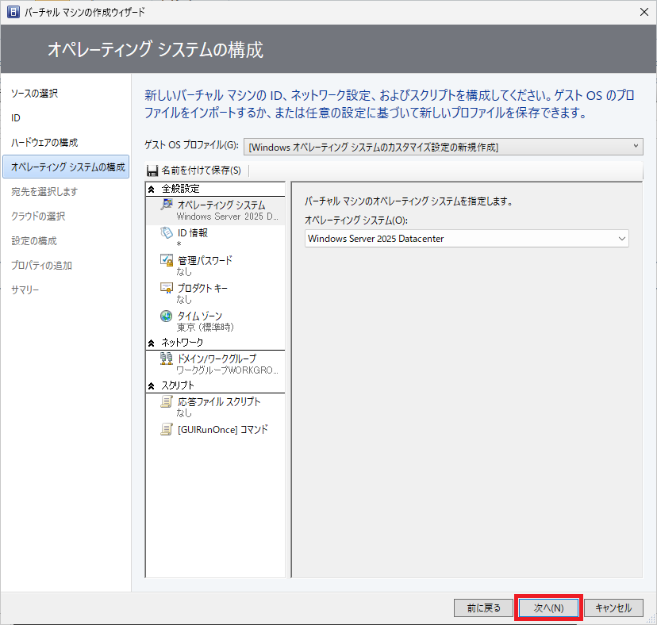This screenshot has height=625, width=657.
Task: Select the タイム ゾーン globe icon
Action: point(167,316)
